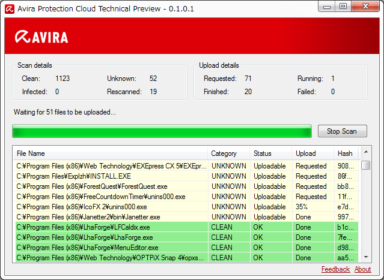Screen dimensions: 384x280
Task: Stop the running scan
Action: point(342,131)
